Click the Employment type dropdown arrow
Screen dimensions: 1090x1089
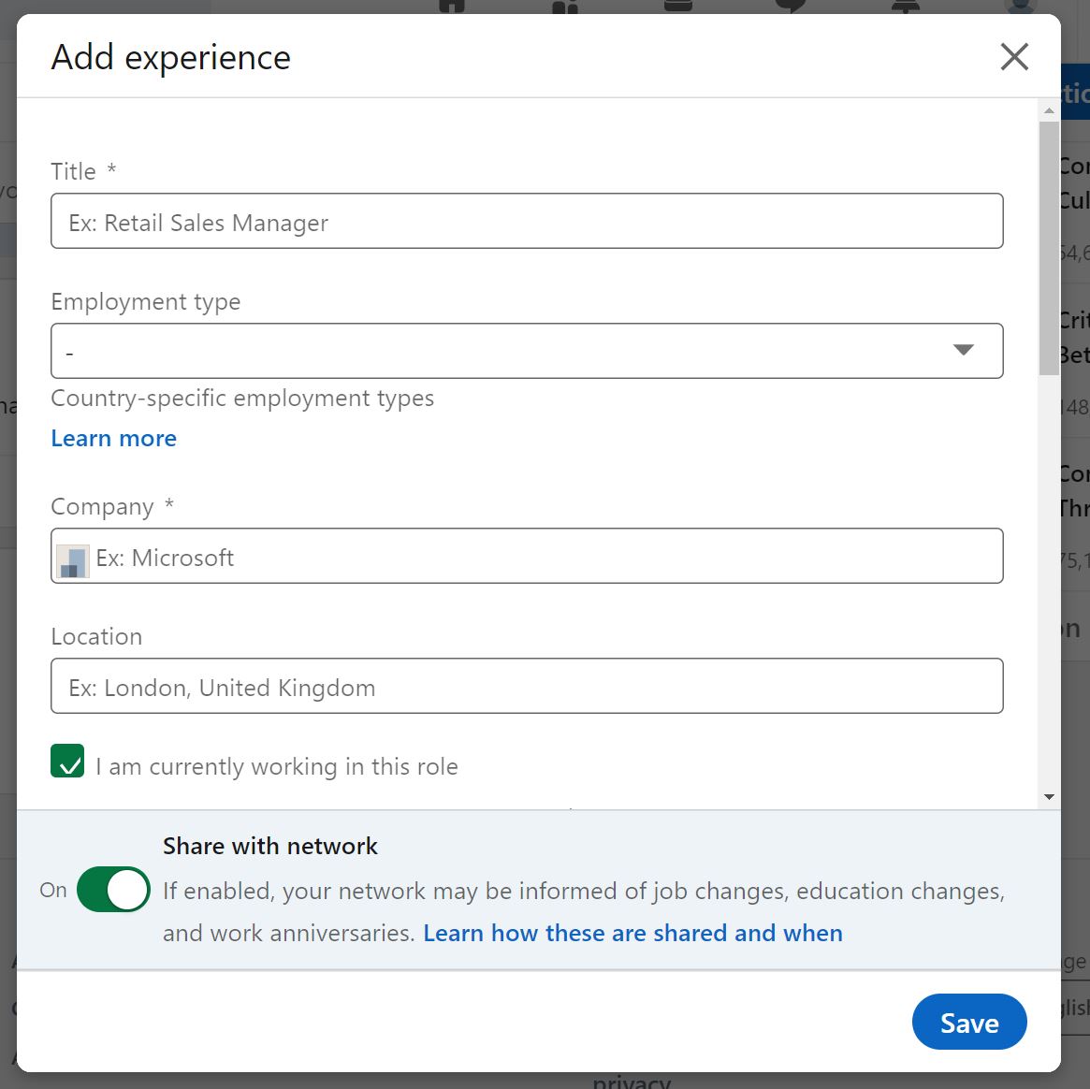(963, 351)
